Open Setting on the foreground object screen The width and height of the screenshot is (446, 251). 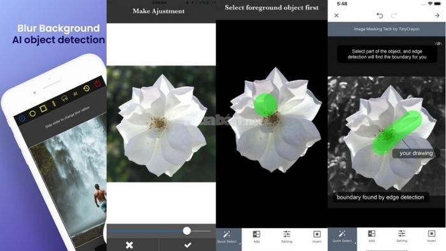point(287,237)
